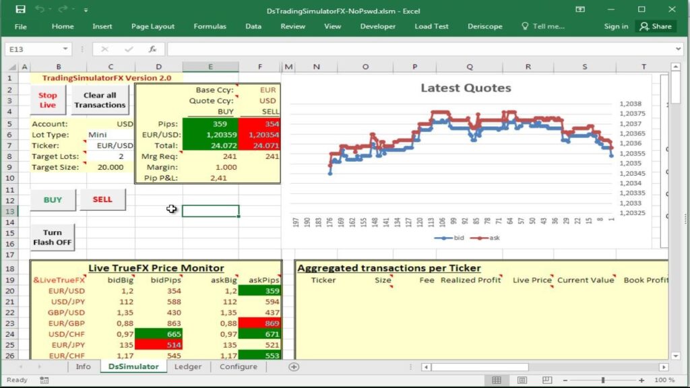Screen dimensions: 690x388
Task: Click inside the formula bar input
Action: pyautogui.click(x=420, y=48)
